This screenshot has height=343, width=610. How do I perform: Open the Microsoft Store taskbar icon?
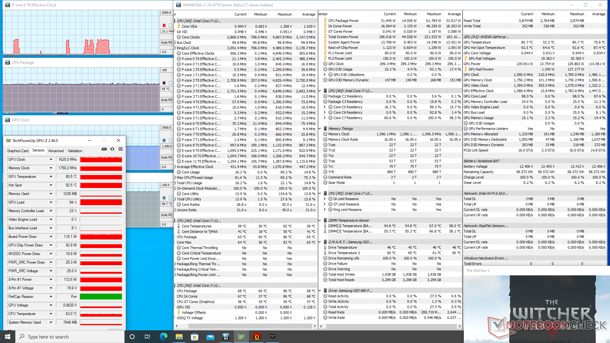pyautogui.click(x=194, y=337)
